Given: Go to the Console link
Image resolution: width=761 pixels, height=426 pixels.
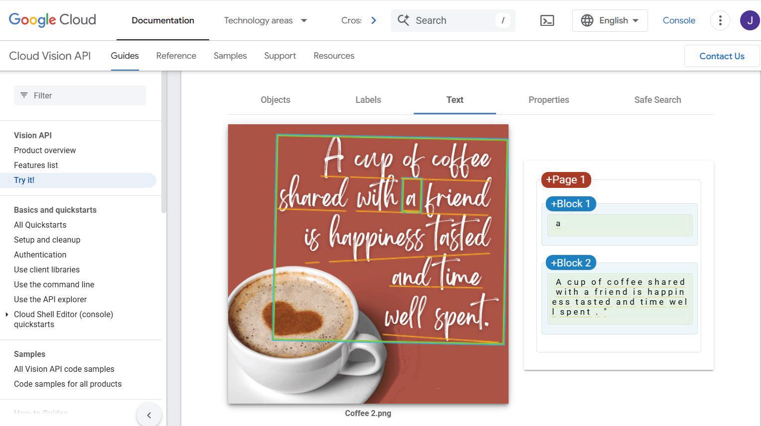Looking at the screenshot, I should coord(679,20).
